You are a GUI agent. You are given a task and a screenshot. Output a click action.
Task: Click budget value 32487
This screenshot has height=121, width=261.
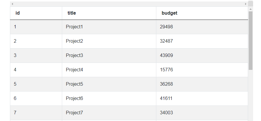pyautogui.click(x=166, y=41)
